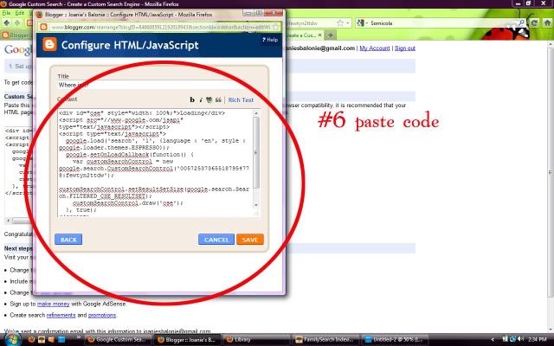Click bookmark star in main Firefox URL bar

click(x=340, y=23)
